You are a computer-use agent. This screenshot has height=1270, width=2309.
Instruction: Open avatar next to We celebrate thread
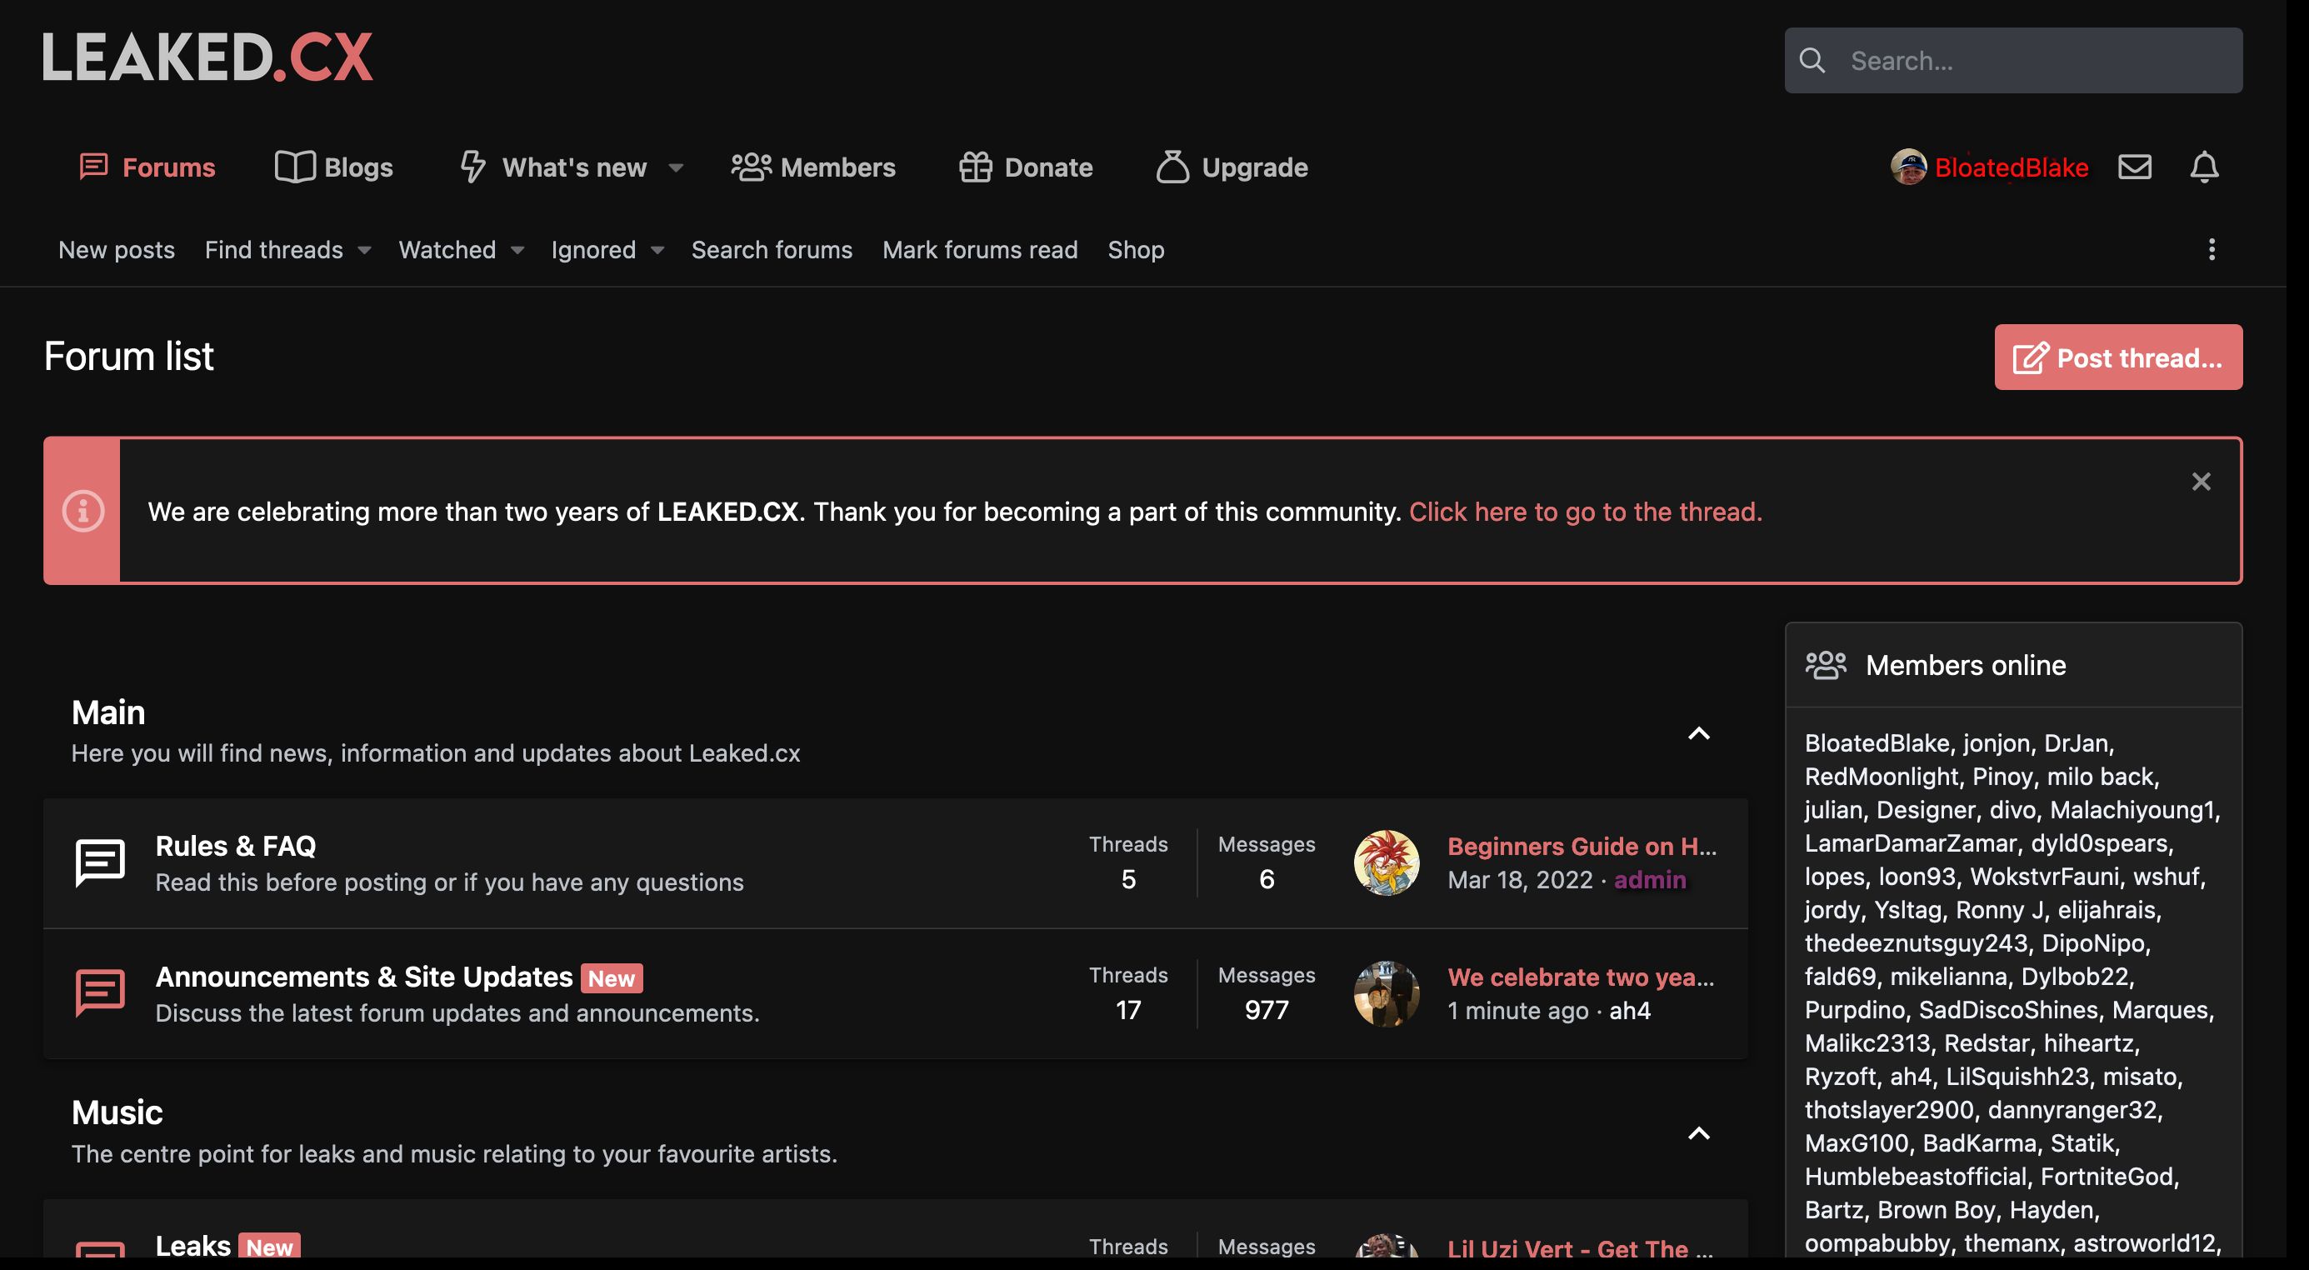pyautogui.click(x=1386, y=994)
